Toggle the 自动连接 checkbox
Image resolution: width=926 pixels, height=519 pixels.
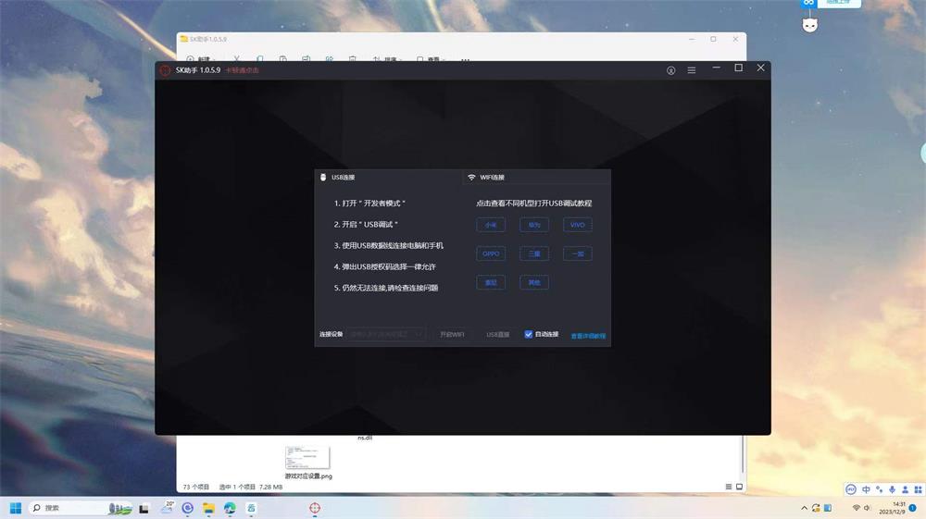(529, 334)
